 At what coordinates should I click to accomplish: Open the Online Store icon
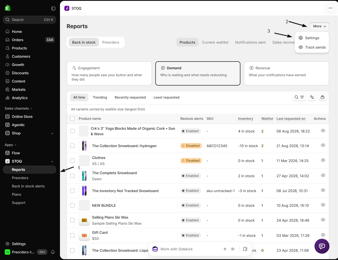(7, 116)
